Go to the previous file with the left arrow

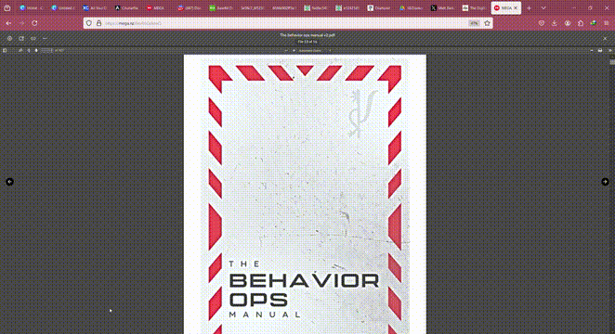pyautogui.click(x=10, y=182)
